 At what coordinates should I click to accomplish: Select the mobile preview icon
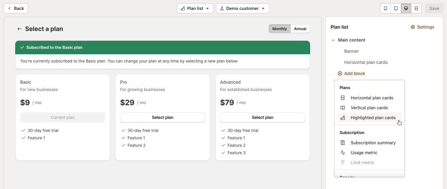pyautogui.click(x=385, y=8)
